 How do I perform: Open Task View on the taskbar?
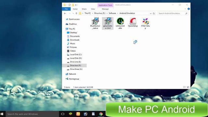[63, 114]
